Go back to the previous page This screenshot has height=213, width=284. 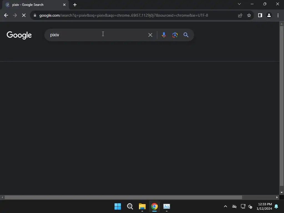pos(6,16)
